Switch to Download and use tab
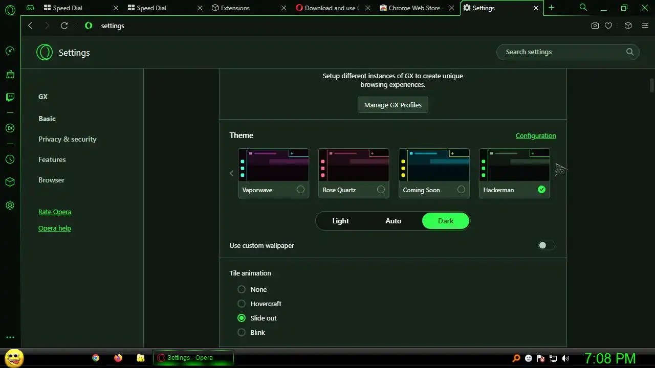The height and width of the screenshot is (368, 655). point(333,8)
